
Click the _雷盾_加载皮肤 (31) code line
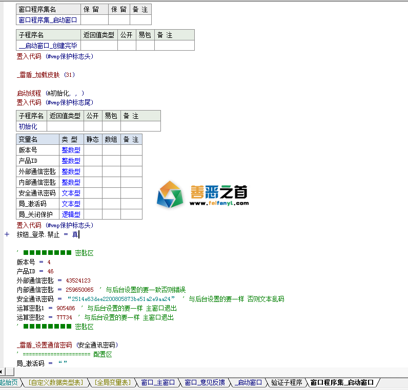point(46,75)
